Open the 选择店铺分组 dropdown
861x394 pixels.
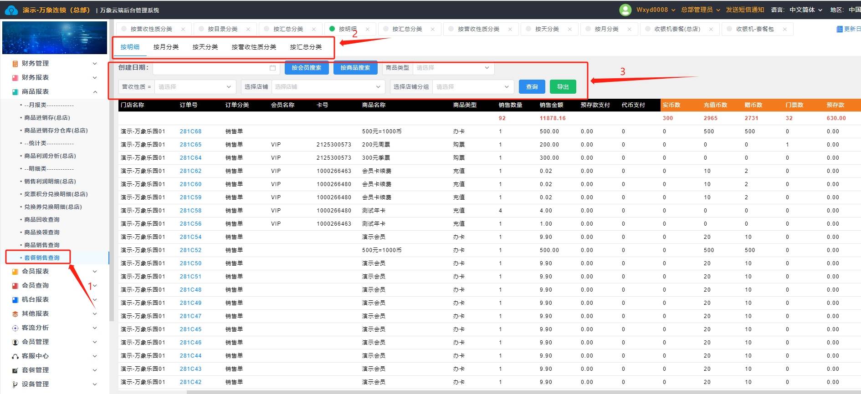tap(473, 87)
